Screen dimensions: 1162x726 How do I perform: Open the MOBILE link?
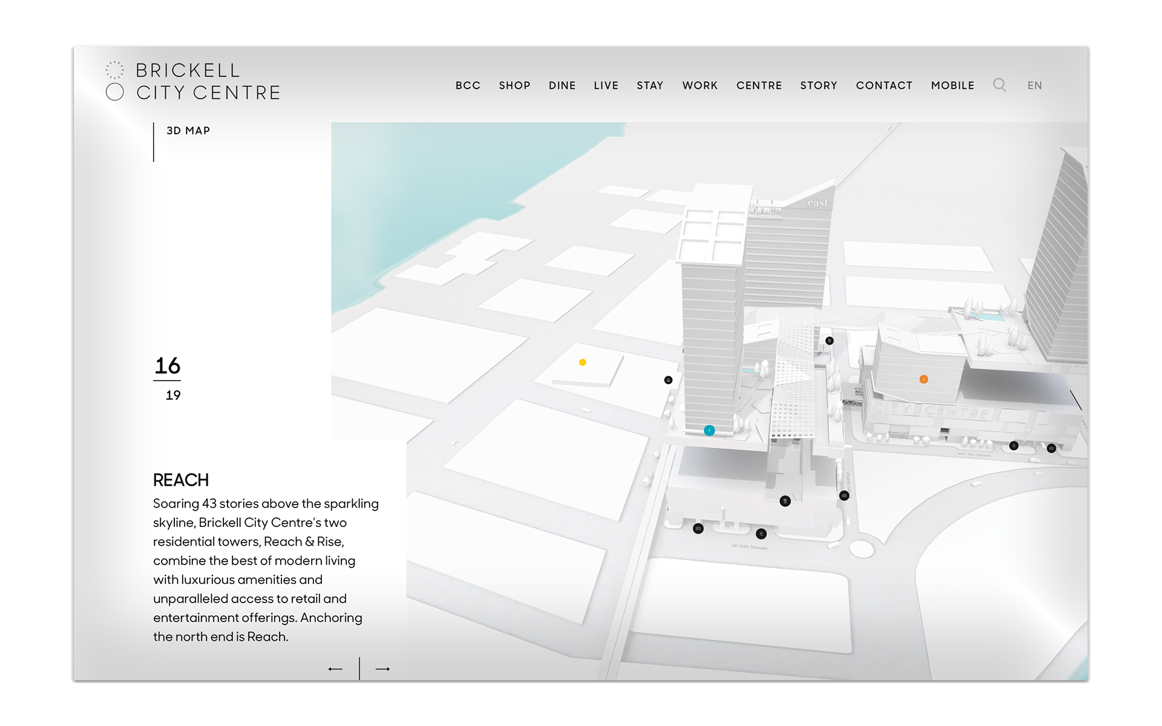pos(953,85)
